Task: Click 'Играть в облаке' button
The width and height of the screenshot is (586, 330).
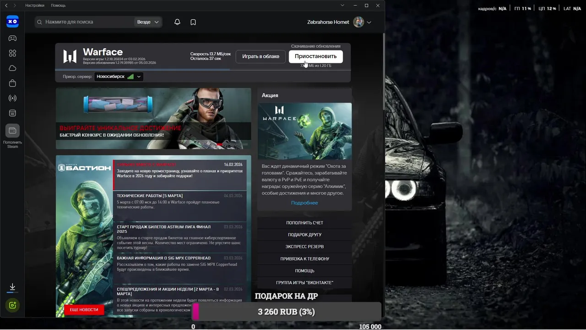Action: [x=260, y=56]
